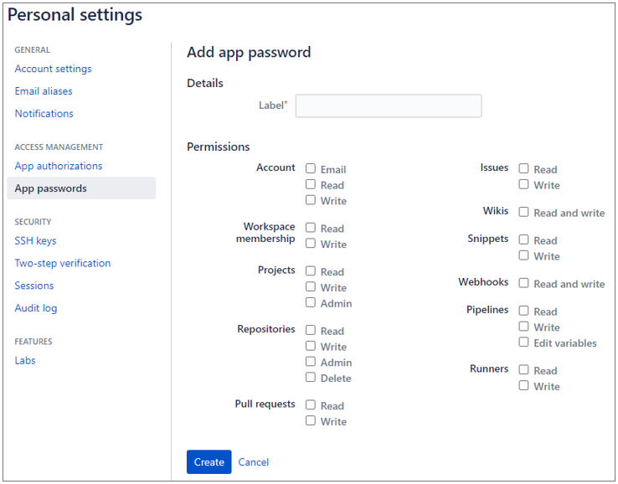
Task: Enable Account Email permission
Action: pos(311,168)
